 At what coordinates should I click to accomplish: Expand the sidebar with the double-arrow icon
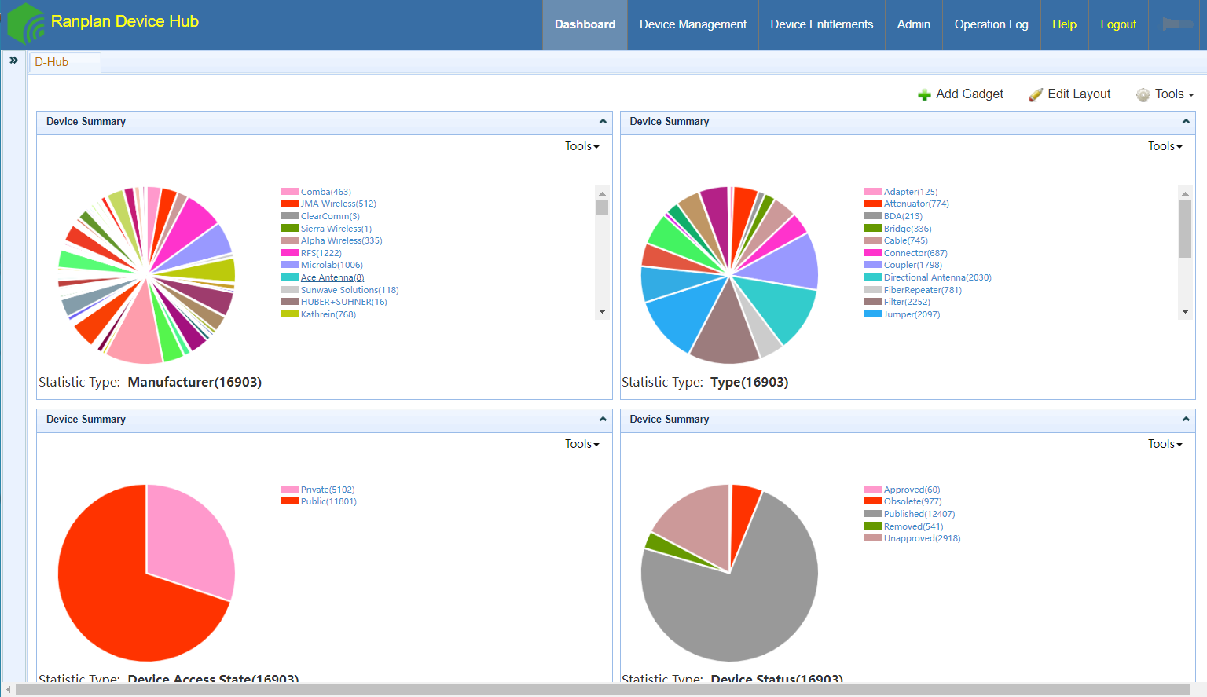point(13,61)
